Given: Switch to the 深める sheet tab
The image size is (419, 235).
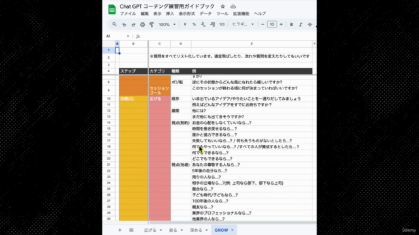Looking at the screenshot, I should tap(196, 230).
